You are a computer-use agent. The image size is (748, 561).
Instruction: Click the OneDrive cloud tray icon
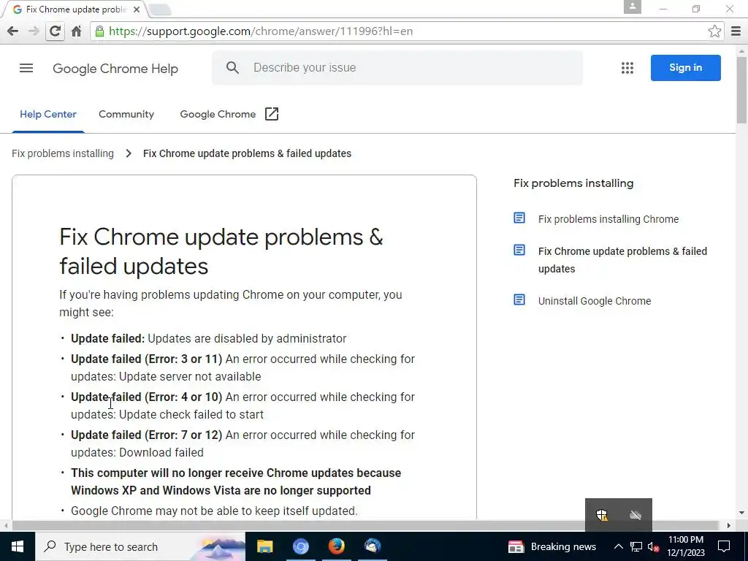click(x=636, y=515)
